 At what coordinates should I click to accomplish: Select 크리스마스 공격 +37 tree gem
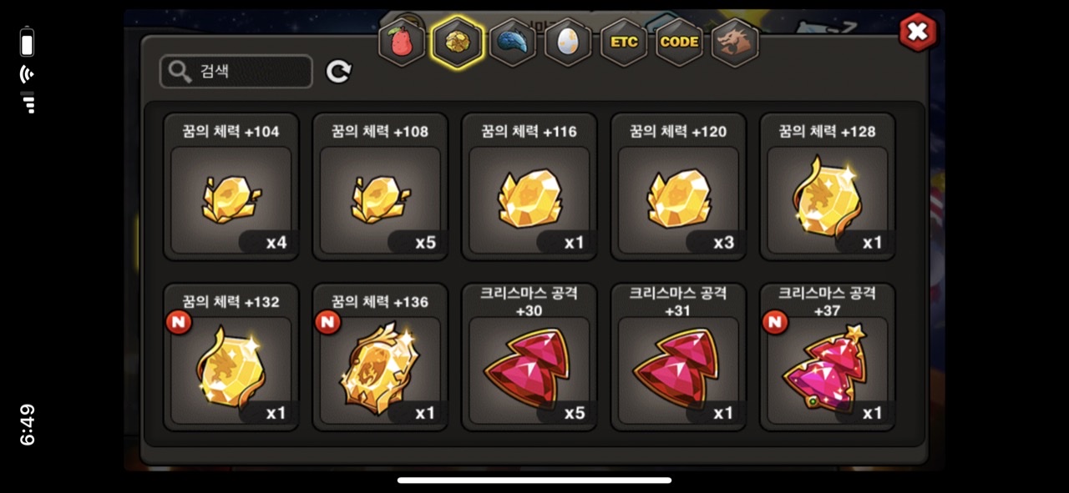[828, 357]
